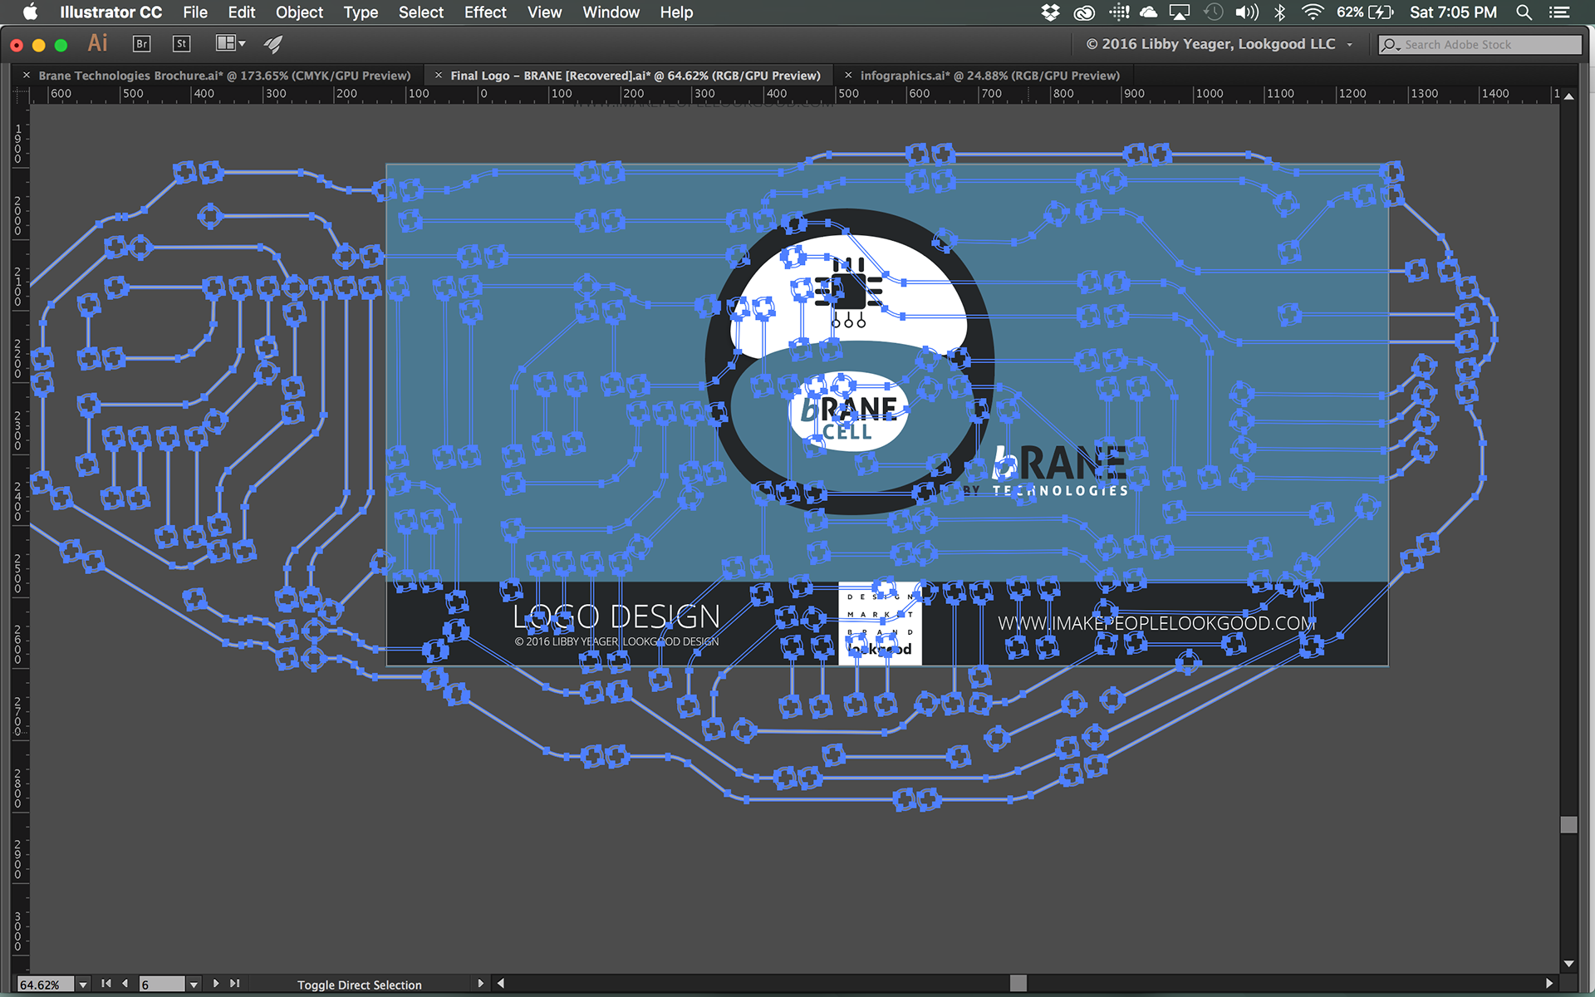1595x997 pixels.
Task: Click the arrange documents grid icon
Action: click(225, 42)
